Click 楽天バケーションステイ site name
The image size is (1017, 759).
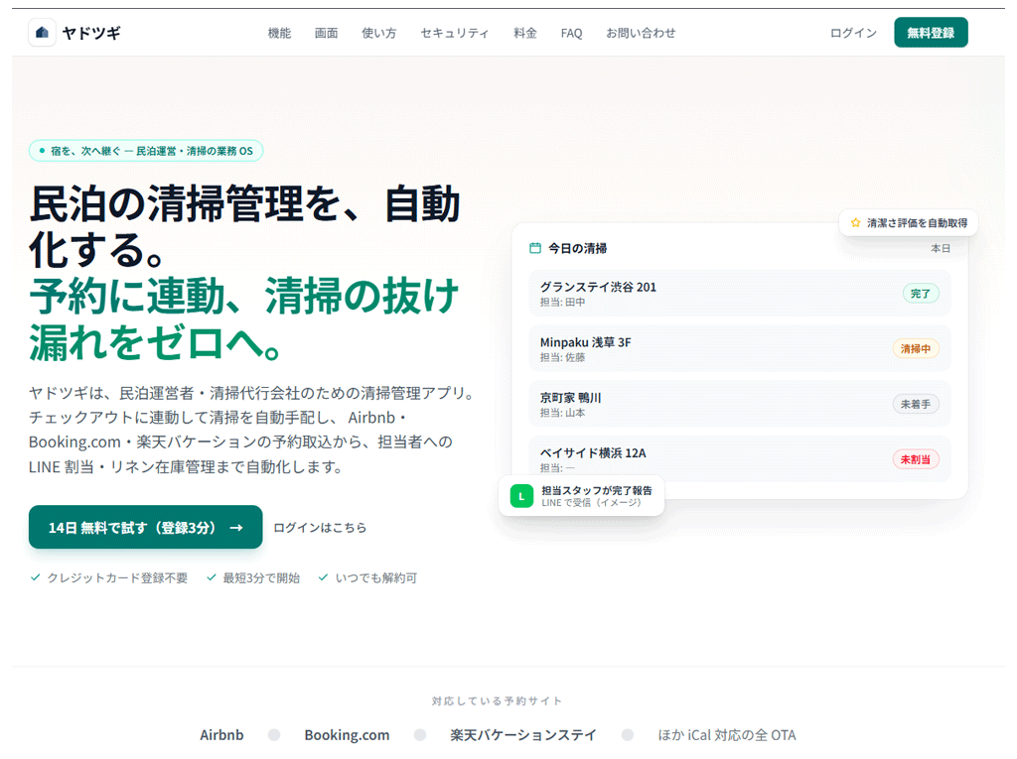tap(523, 735)
